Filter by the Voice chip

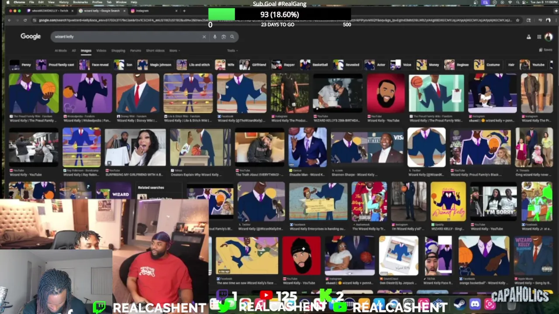(402, 65)
